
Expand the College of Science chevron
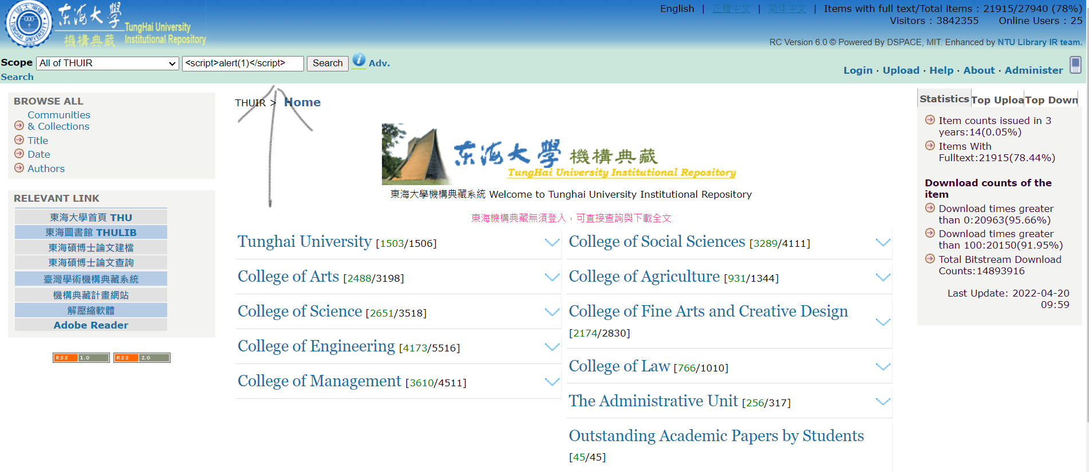click(552, 312)
